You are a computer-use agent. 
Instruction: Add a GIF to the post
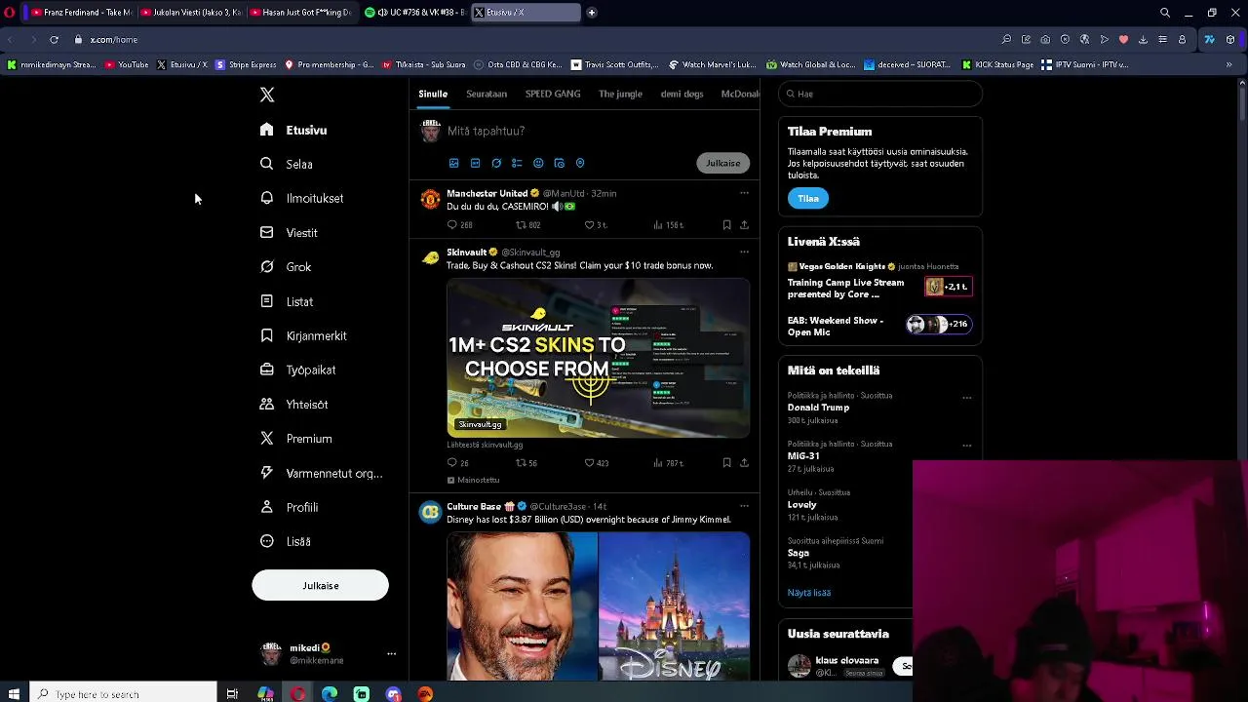tap(475, 163)
